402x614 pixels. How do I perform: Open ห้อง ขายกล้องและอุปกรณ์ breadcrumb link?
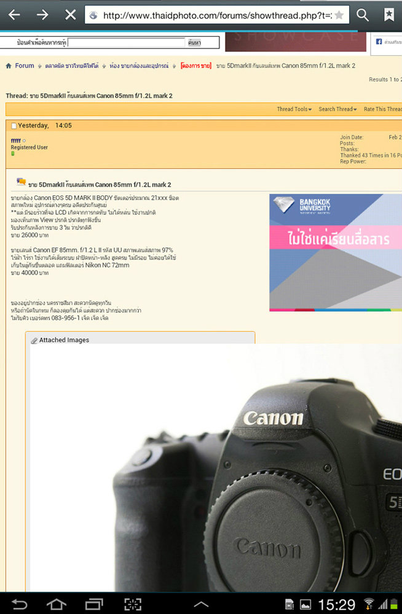click(x=139, y=66)
